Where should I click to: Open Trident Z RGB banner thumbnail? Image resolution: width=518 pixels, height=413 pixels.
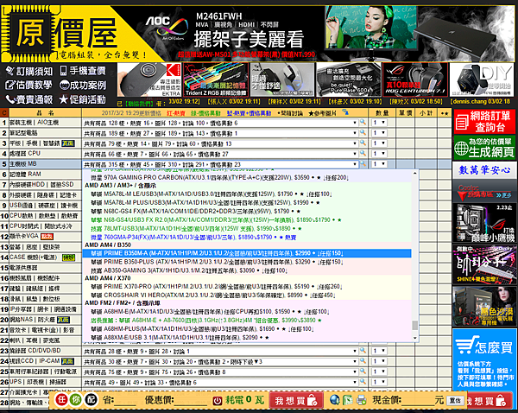pyautogui.click(x=216, y=79)
